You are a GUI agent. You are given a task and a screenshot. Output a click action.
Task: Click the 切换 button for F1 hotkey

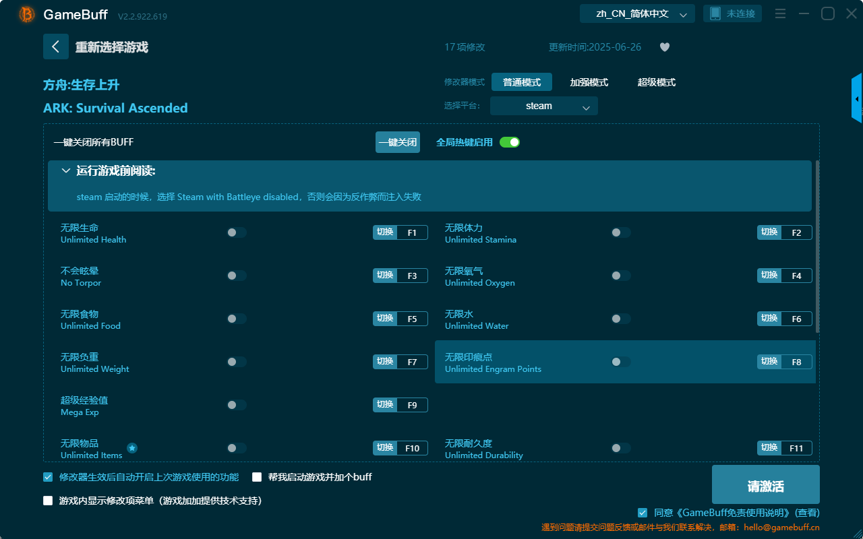point(385,232)
